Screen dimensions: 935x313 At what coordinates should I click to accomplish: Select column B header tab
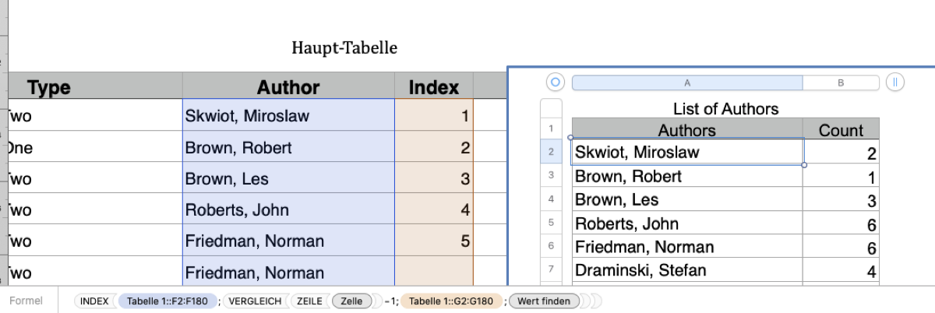[841, 82]
